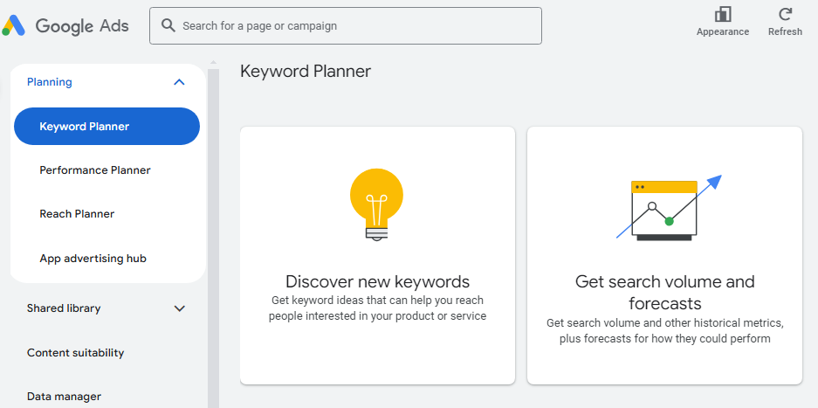Click the Google Ads logo
This screenshot has width=818, height=408.
[65, 25]
